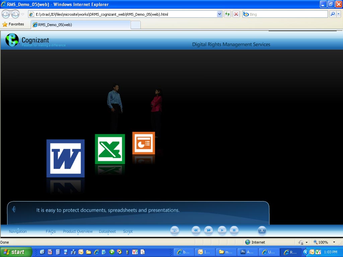Screen dimensions: 343x257
Task: Switch to the Photoshop taskbar button
Action: pos(248,252)
